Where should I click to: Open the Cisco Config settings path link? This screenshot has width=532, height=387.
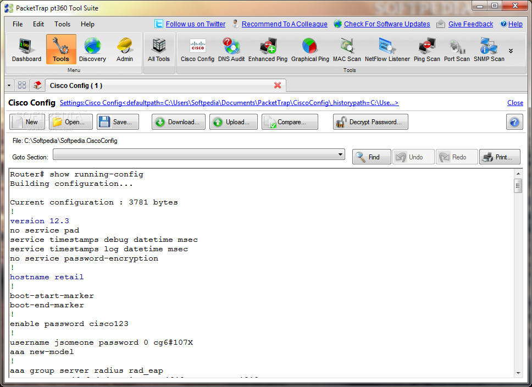(x=229, y=103)
